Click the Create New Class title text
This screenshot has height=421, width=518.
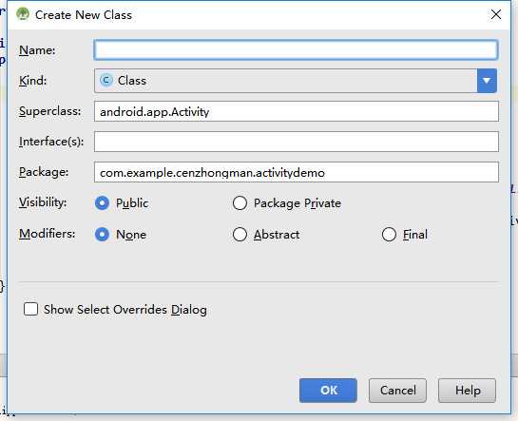click(x=84, y=15)
